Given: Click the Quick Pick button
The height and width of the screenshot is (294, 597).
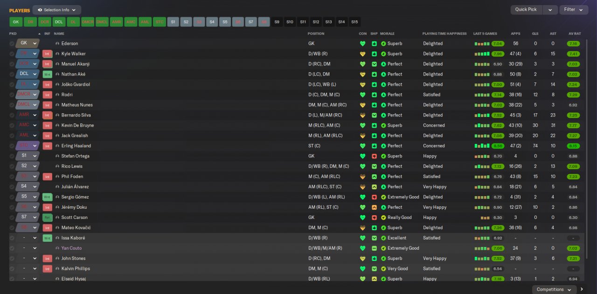Looking at the screenshot, I should tap(527, 10).
